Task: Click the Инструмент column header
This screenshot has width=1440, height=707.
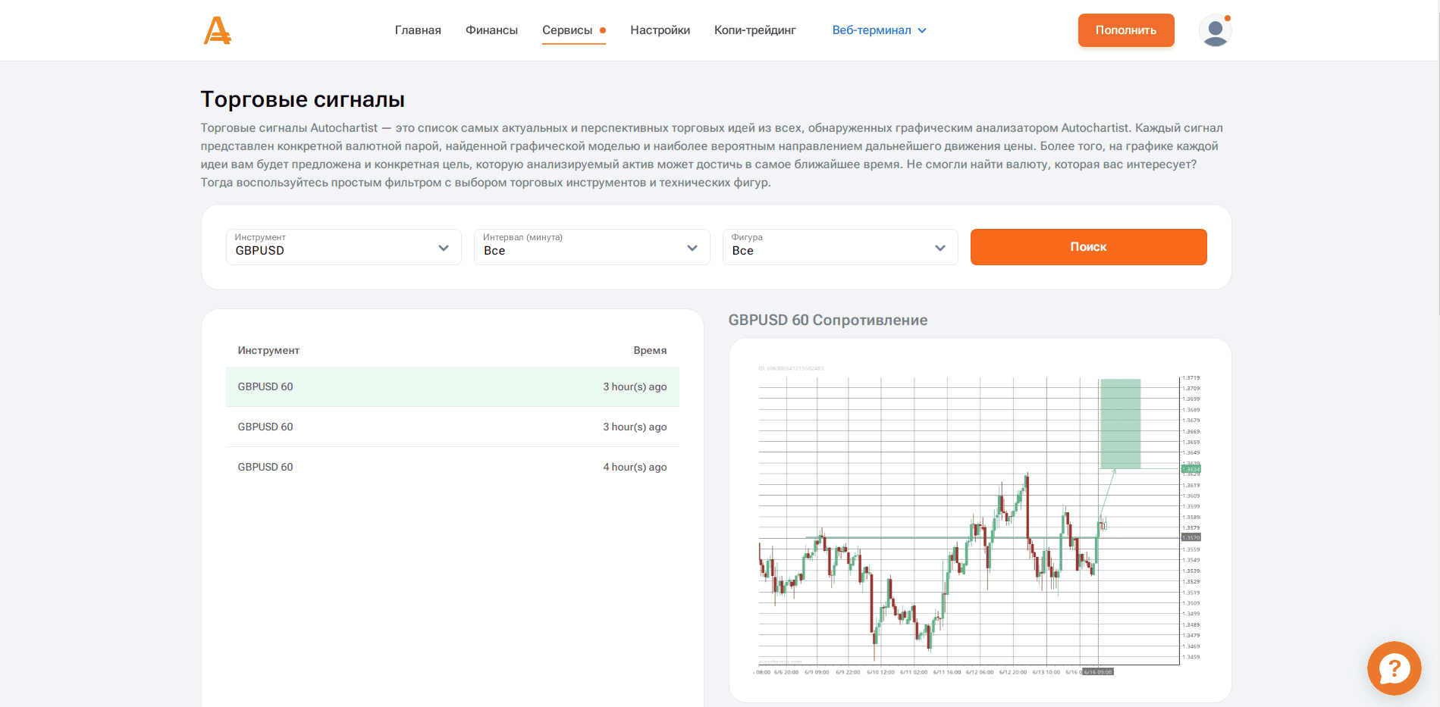Action: (x=268, y=350)
